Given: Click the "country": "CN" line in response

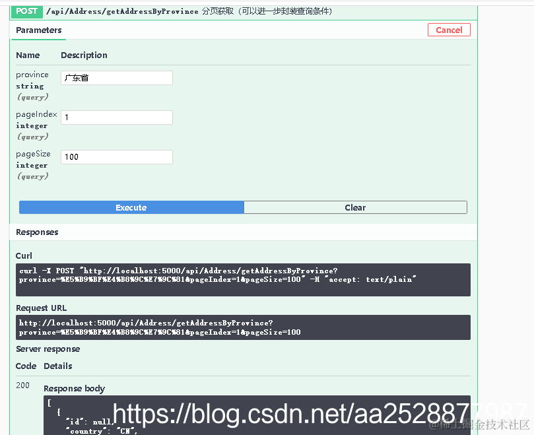Looking at the screenshot, I should [102, 431].
